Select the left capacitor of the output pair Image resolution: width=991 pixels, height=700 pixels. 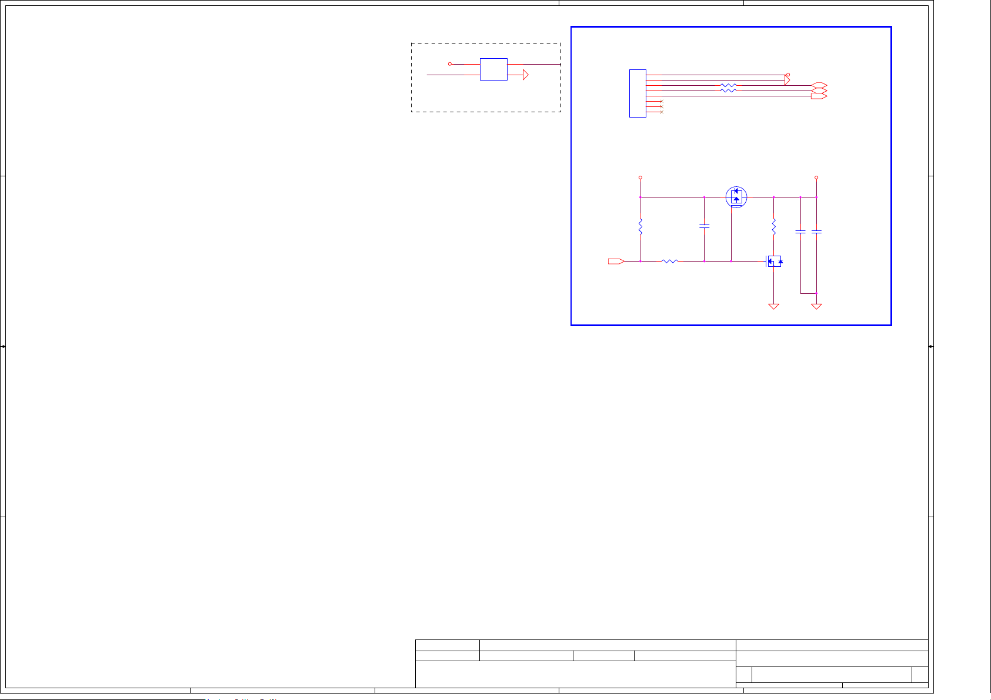800,232
